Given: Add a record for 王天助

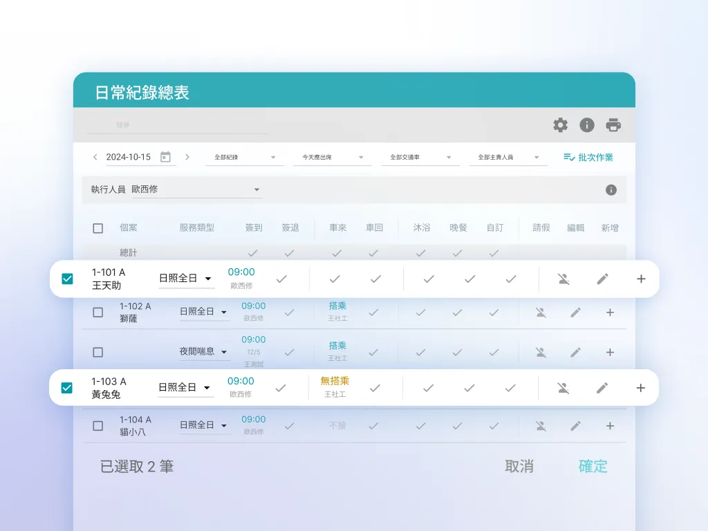Looking at the screenshot, I should [641, 279].
